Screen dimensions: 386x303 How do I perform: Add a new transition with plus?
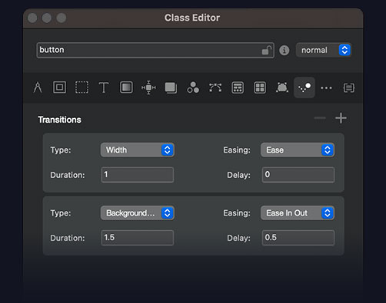[341, 118]
